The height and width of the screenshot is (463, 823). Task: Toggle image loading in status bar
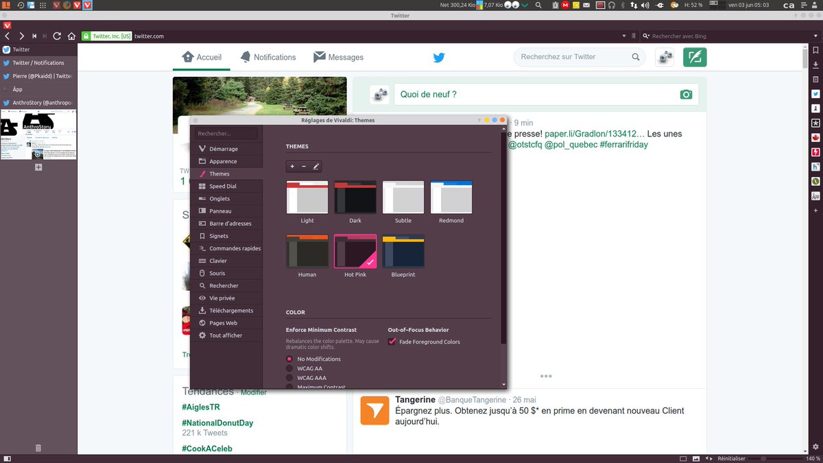coord(695,458)
